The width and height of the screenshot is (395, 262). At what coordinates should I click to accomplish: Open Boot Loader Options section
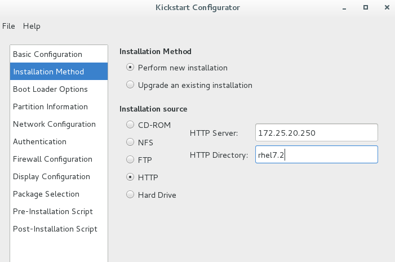pyautogui.click(x=59, y=89)
